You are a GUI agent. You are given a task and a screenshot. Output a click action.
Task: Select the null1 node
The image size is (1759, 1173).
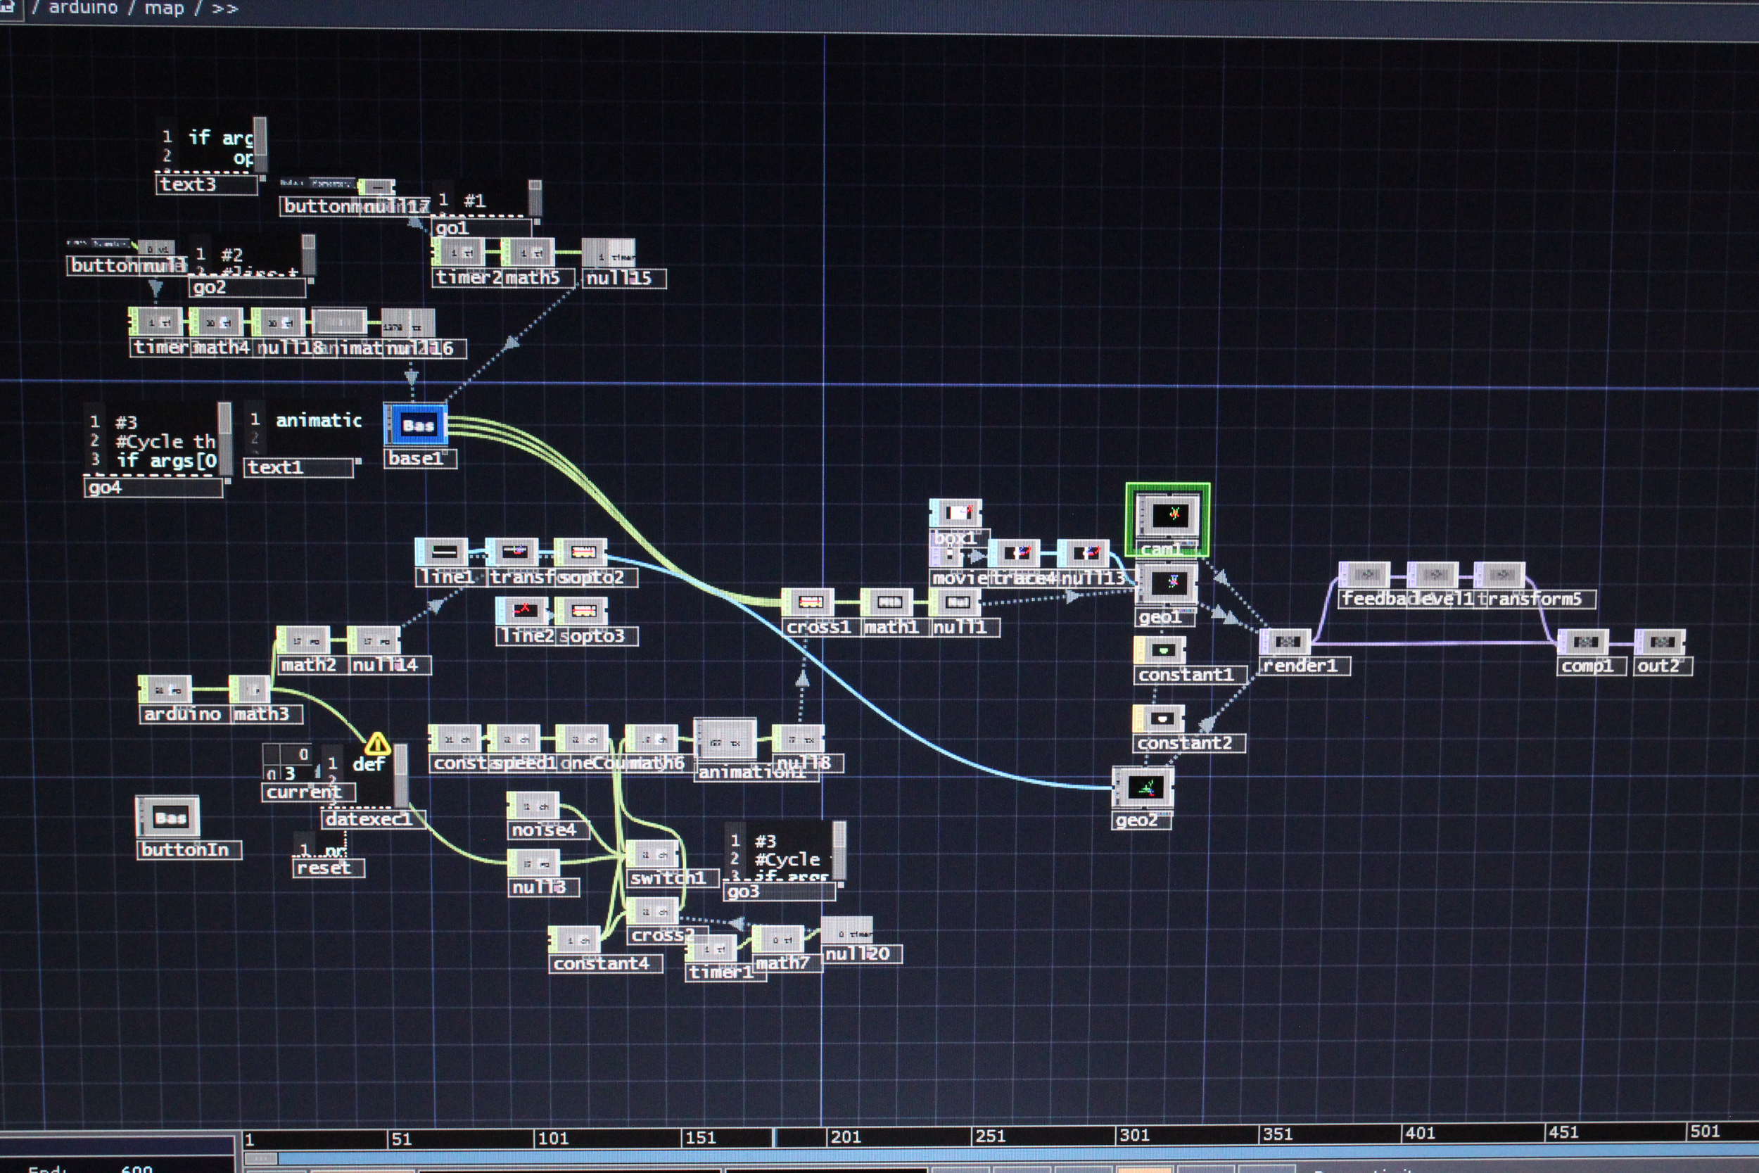955,602
